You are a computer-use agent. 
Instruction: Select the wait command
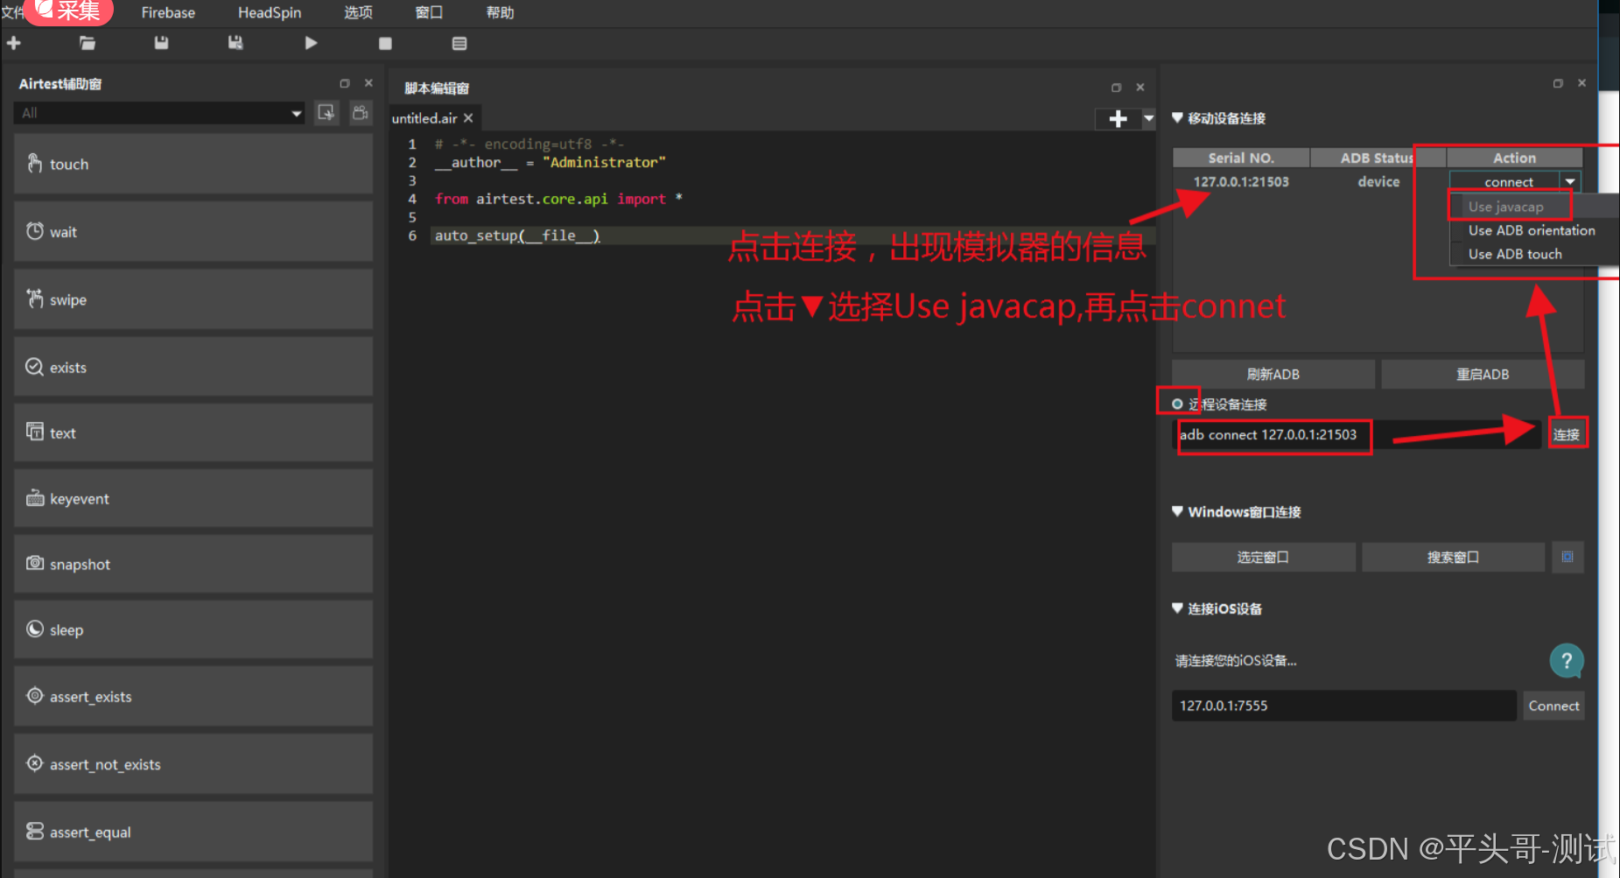click(193, 231)
